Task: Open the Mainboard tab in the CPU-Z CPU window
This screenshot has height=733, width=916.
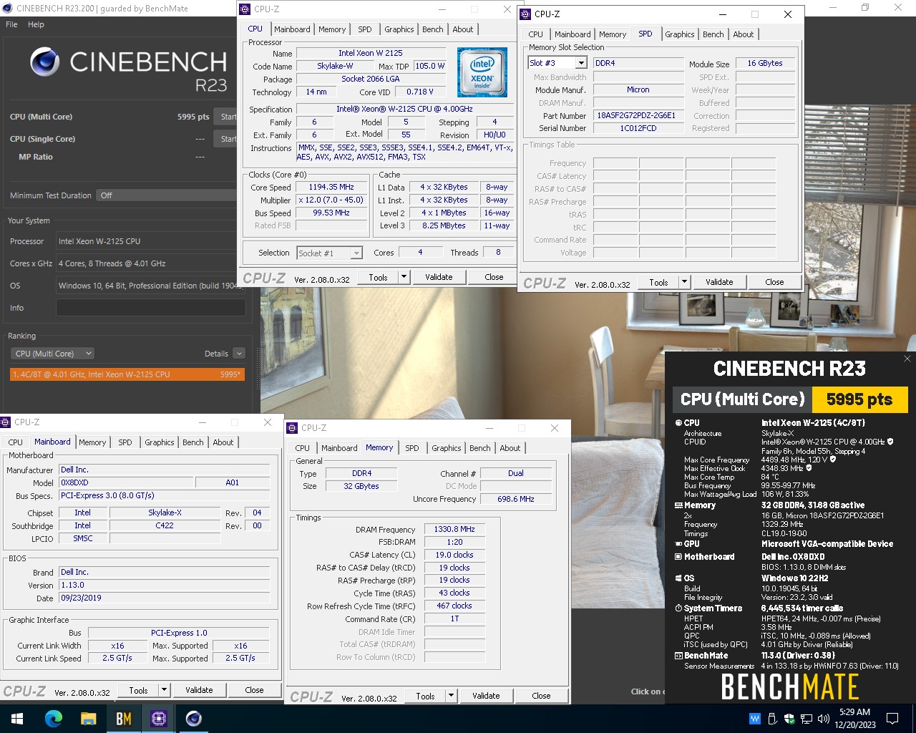Action: coord(292,29)
